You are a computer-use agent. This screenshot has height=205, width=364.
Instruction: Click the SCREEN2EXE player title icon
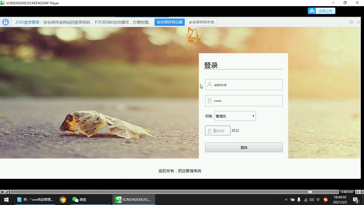(x=3, y=3)
